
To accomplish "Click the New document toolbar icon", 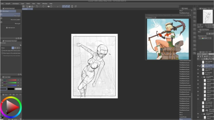I will point(27,7).
